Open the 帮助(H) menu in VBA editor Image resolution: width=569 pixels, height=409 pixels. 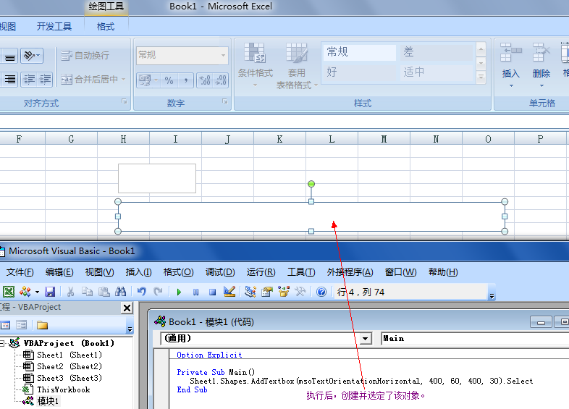443,272
